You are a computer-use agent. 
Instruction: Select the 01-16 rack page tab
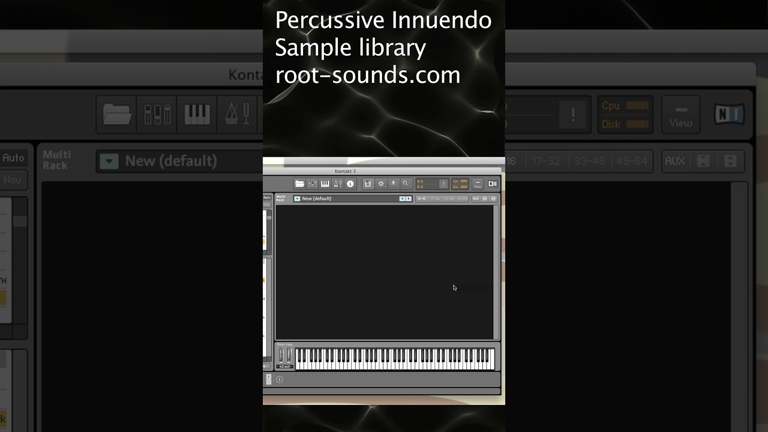[x=422, y=199]
